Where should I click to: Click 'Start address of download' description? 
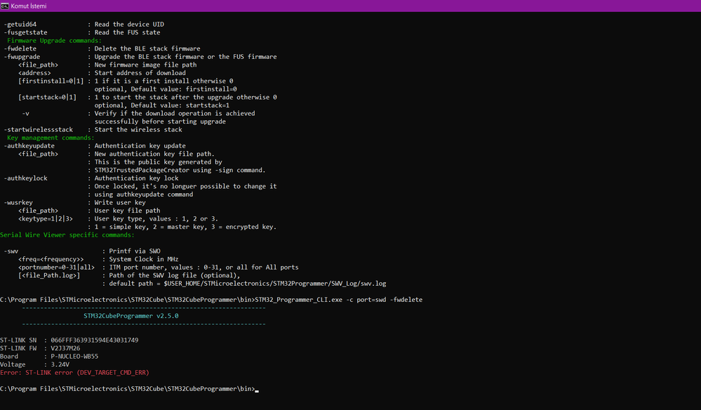tap(140, 73)
